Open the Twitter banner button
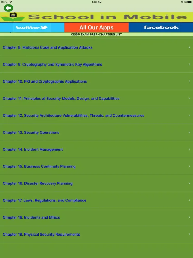Screen dimensions: 193x258 click(x=32, y=27)
